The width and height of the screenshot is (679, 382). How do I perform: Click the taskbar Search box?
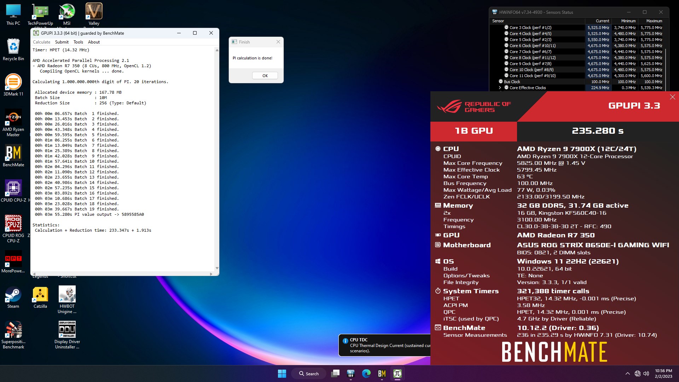[309, 374]
